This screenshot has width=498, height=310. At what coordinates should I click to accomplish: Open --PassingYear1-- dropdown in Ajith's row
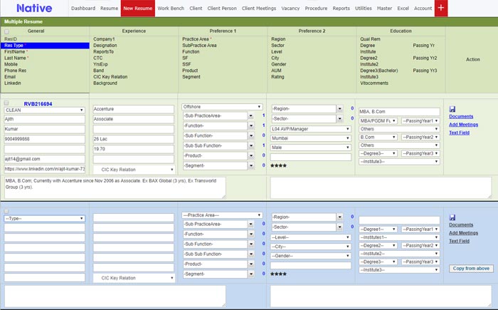pyautogui.click(x=420, y=121)
